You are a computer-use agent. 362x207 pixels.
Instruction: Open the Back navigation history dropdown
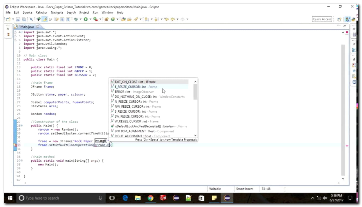tap(177, 19)
